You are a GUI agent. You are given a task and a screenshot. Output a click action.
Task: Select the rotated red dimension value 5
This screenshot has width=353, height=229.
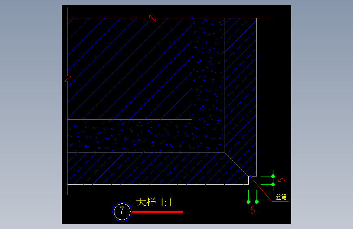281,181
